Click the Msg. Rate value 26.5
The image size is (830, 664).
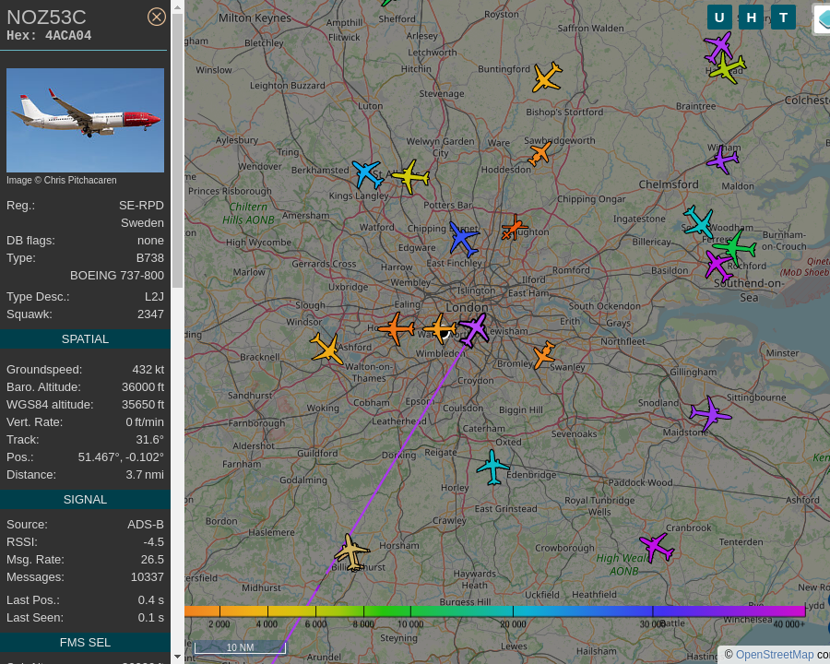click(152, 559)
